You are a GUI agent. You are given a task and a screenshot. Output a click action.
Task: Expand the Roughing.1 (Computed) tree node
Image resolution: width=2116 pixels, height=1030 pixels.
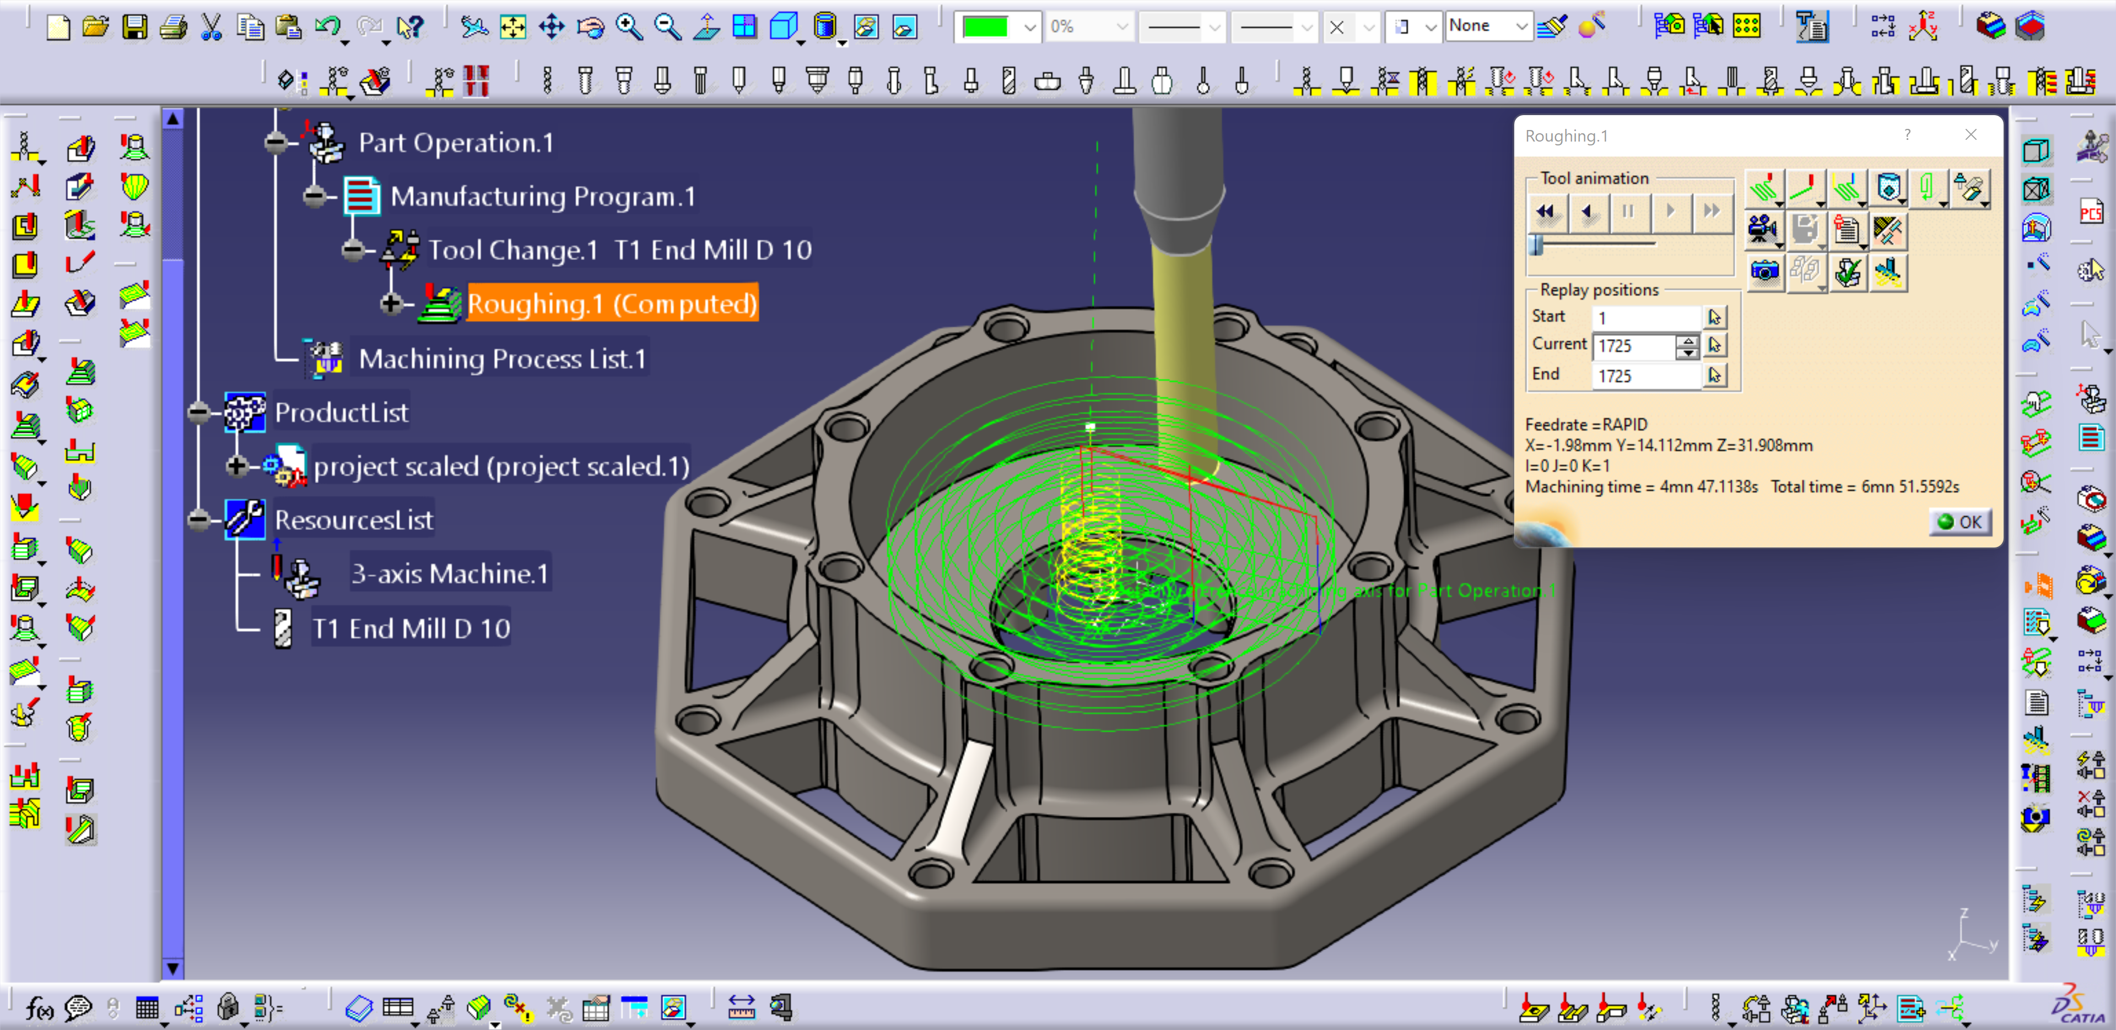tap(390, 304)
